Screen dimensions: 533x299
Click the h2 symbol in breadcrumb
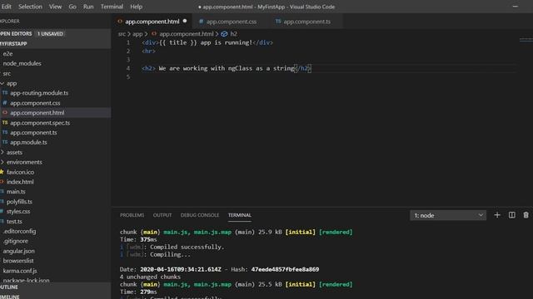coord(233,34)
